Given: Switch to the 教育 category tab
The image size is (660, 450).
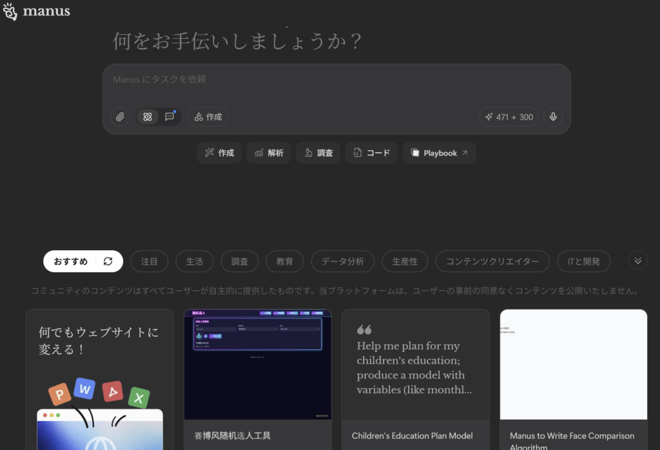Looking at the screenshot, I should click(x=284, y=261).
